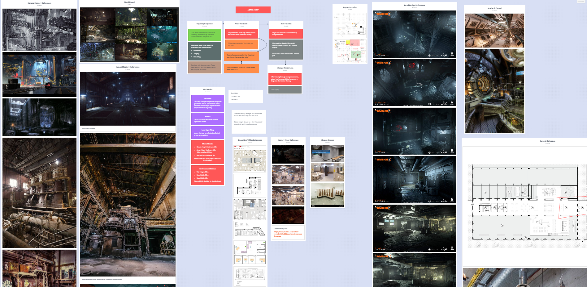
Task: Select green 'Level starts with small linear section' card
Action: click(x=204, y=35)
